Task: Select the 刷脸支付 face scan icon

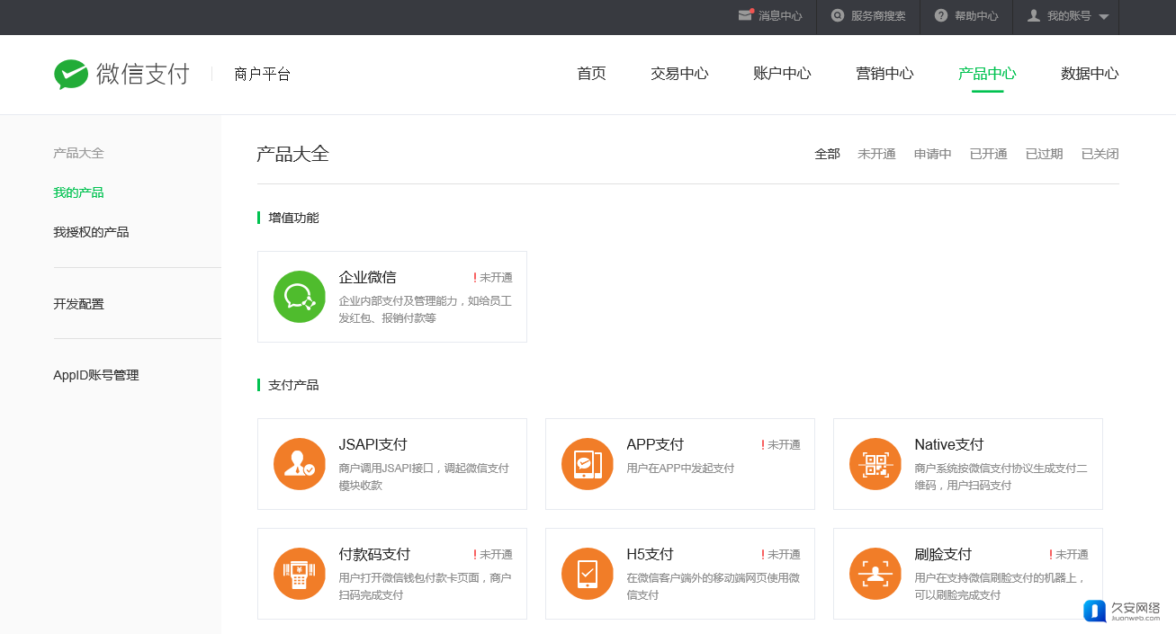Action: point(875,574)
